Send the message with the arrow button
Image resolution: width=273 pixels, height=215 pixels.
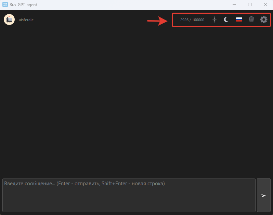(x=263, y=196)
